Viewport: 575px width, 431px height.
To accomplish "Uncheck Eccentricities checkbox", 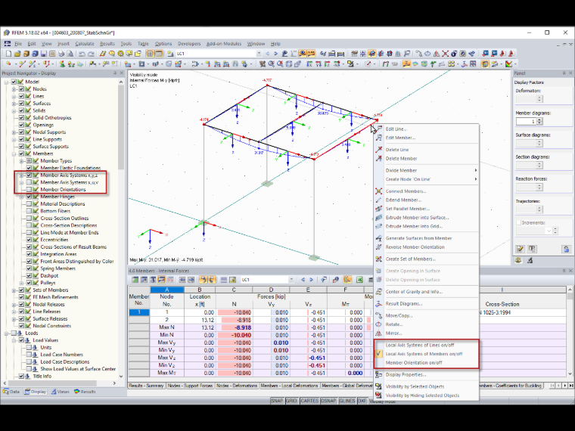I will coord(29,240).
